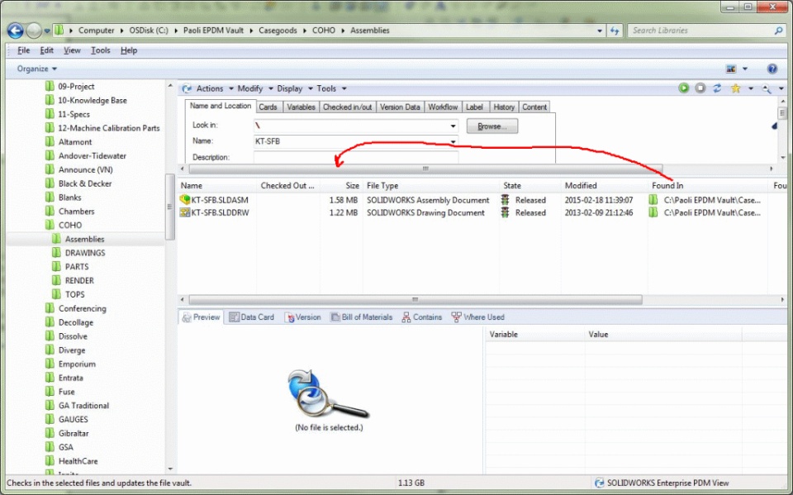Viewport: 793px width, 495px height.
Task: Click the Paoli EPDM Vault breadcrumb
Action: tap(213, 31)
